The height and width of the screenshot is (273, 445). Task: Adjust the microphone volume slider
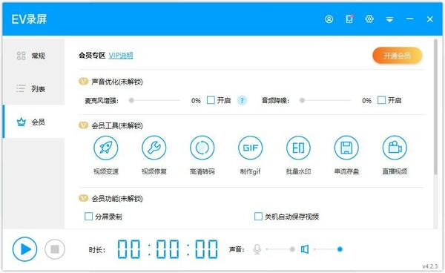tap(280, 249)
